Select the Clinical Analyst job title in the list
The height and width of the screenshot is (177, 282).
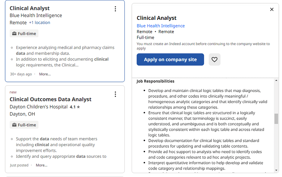30,8
